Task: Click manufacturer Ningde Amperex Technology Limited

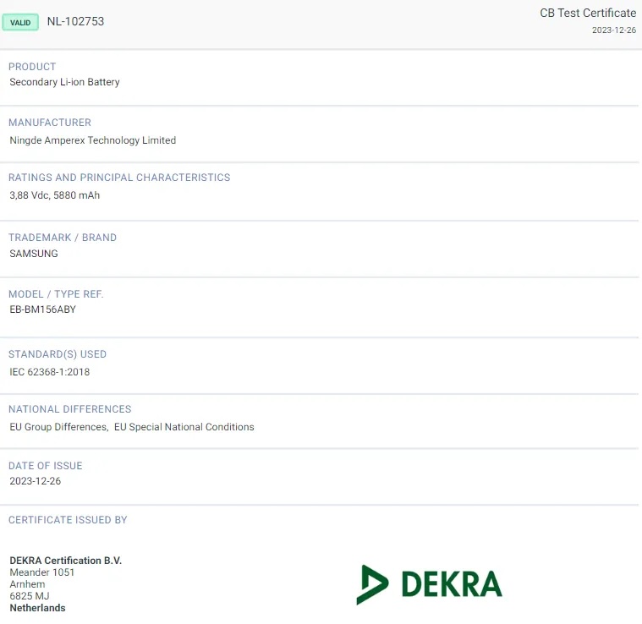Action: [92, 140]
